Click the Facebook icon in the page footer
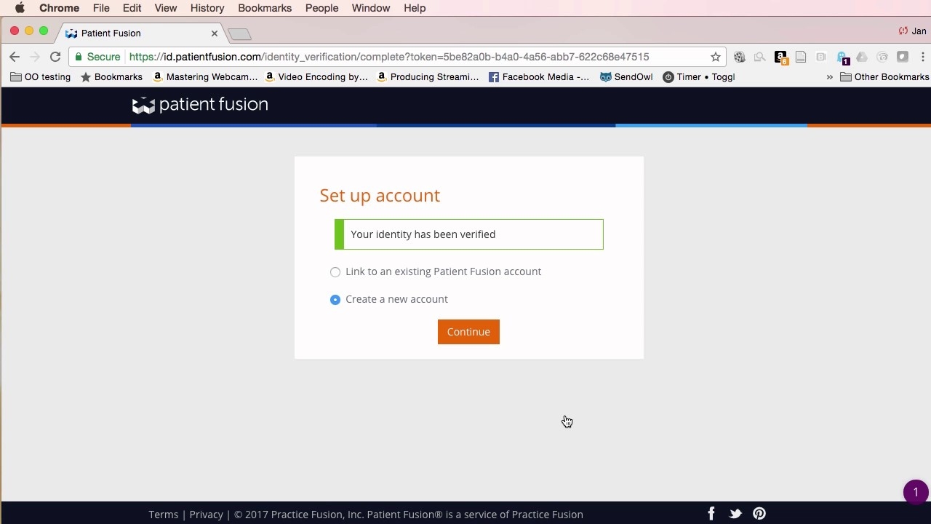 (x=711, y=513)
